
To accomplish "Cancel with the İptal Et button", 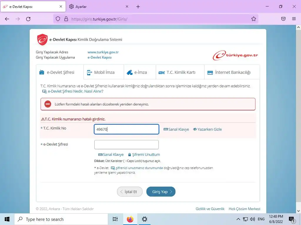I will (130, 192).
